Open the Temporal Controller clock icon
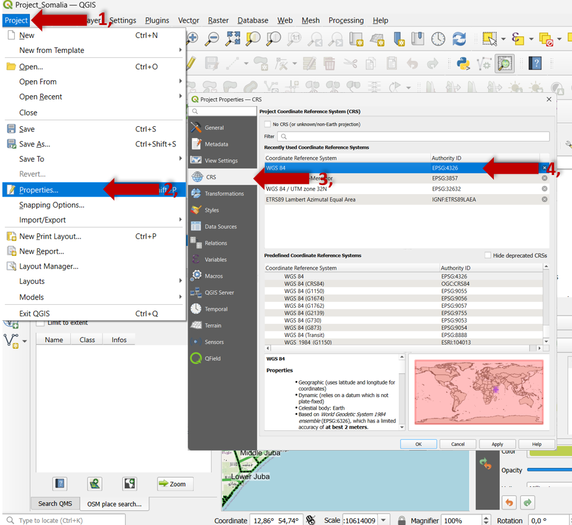 [x=438, y=39]
